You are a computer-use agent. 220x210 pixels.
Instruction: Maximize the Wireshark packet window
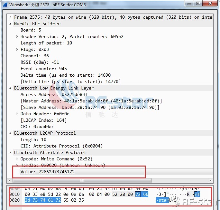(x=198, y=4)
